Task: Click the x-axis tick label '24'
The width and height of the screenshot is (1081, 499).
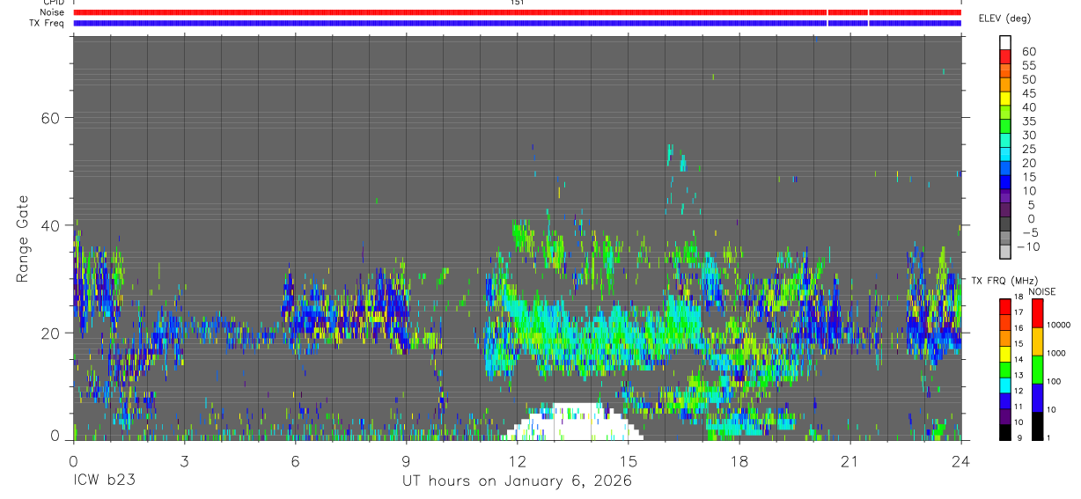Action: click(961, 460)
